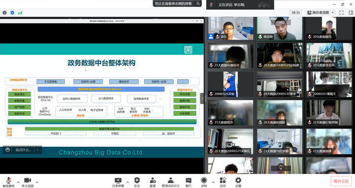The image size is (355, 188).
Task: Stop video with the camera button
Action: (x=27, y=182)
